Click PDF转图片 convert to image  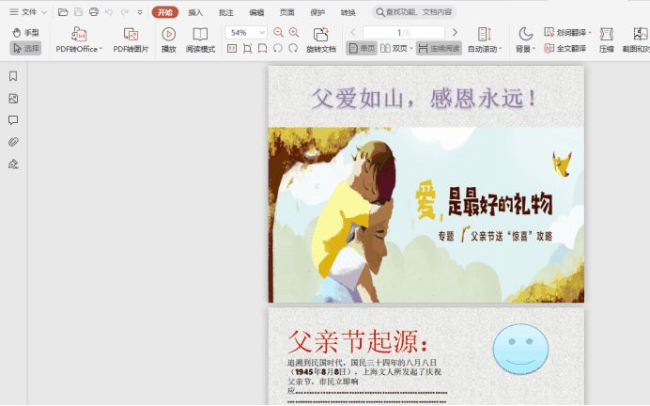point(131,39)
